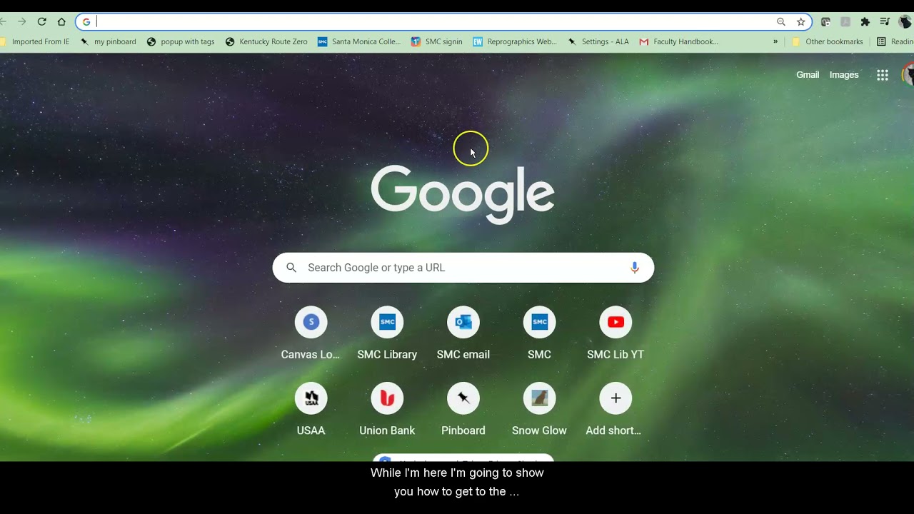914x514 pixels.
Task: Open the first extension icon beside the address bar
Action: point(826,22)
